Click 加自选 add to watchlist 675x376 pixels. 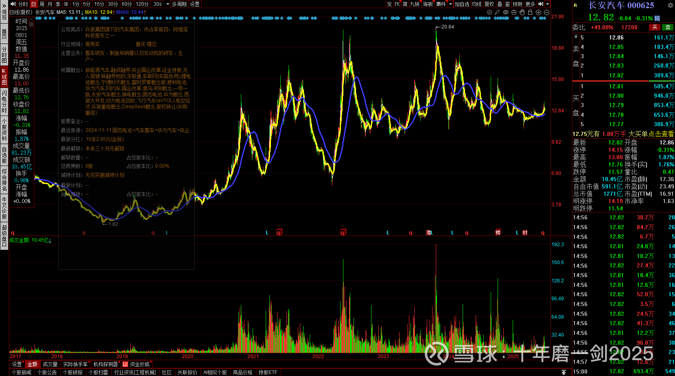coord(462,4)
